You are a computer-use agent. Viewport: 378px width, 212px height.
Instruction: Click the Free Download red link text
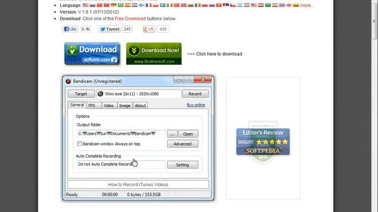pyautogui.click(x=130, y=18)
